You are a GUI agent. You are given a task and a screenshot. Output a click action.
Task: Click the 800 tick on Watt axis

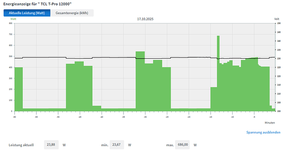(11, 23)
